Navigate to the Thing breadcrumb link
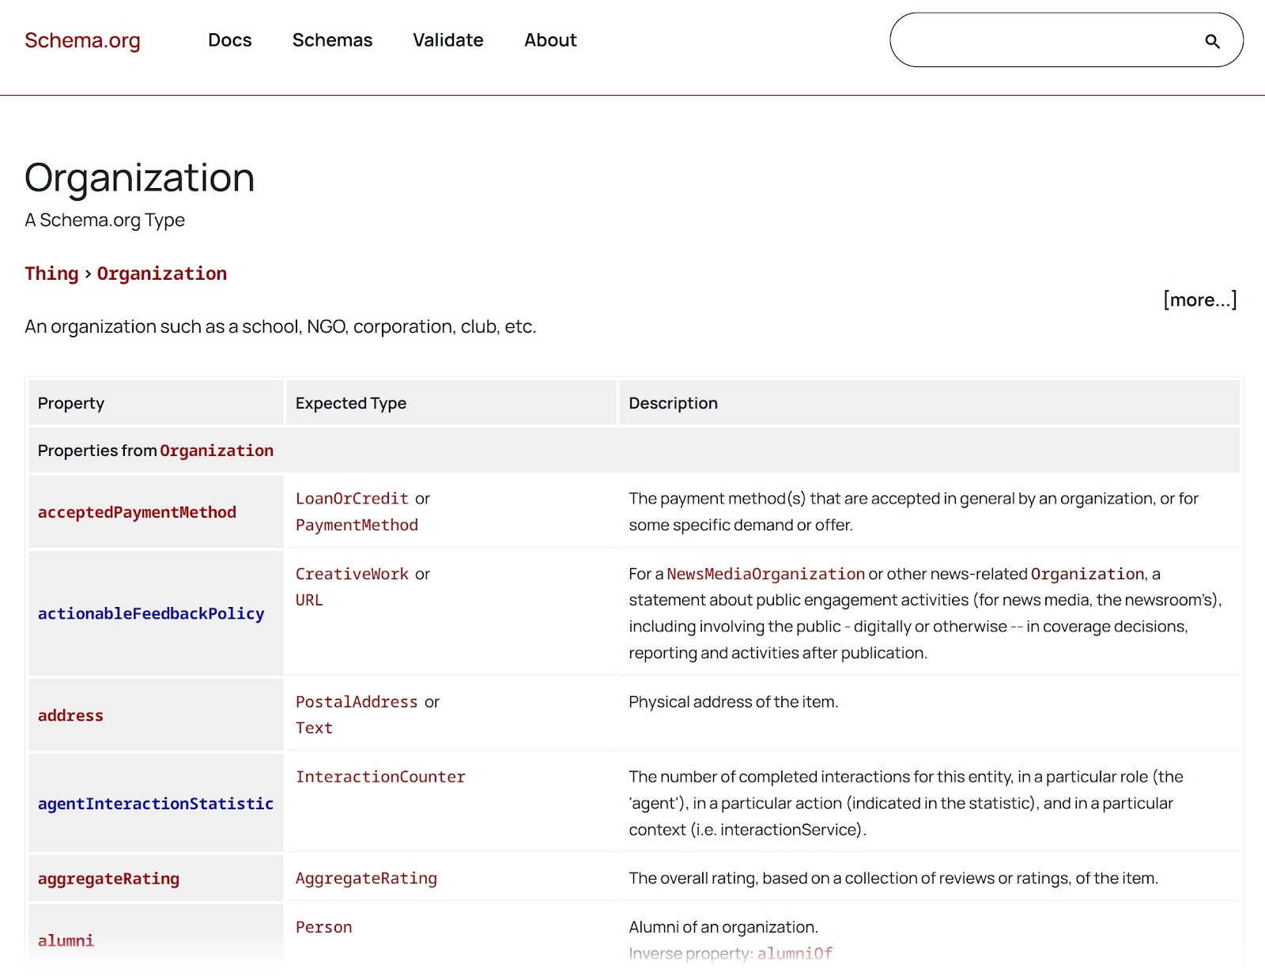Viewport: 1265px width, 980px height. [x=51, y=273]
